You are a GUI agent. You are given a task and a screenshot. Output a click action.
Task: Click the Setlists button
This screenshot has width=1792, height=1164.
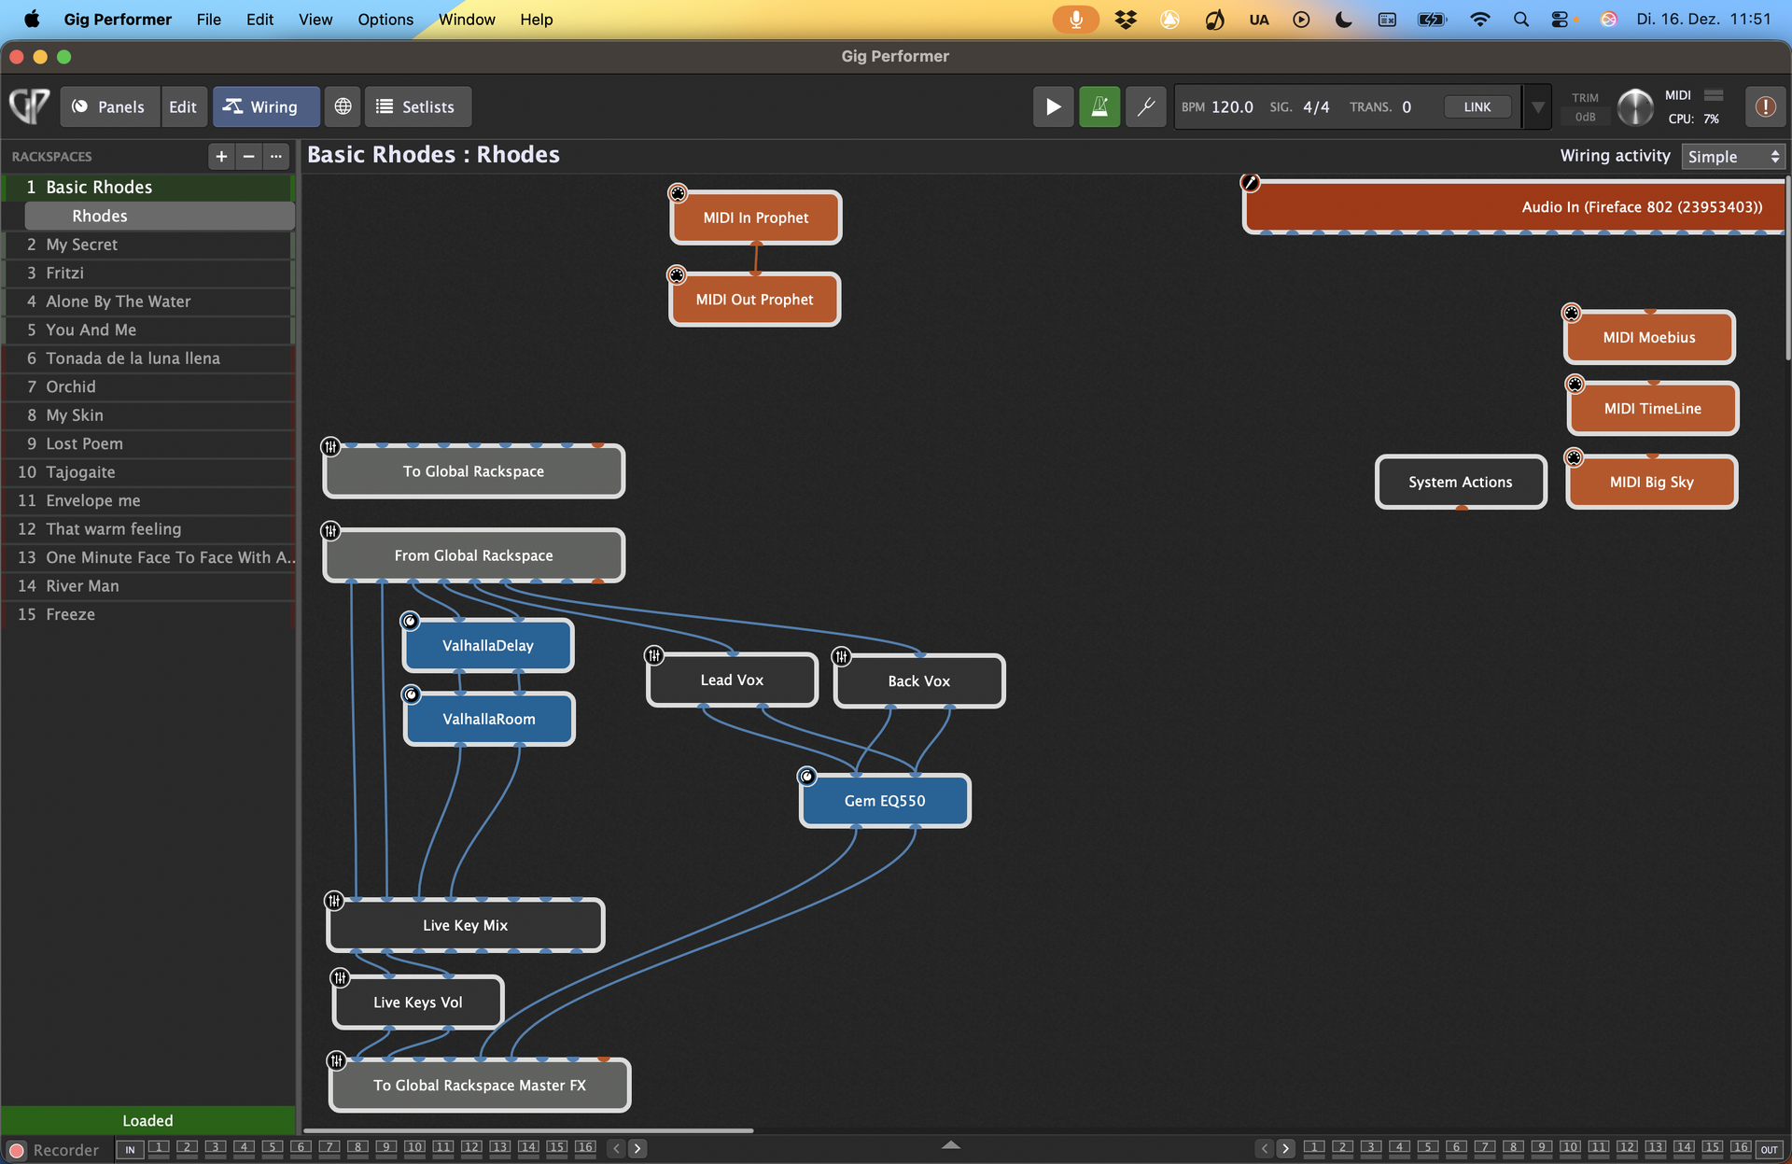[x=417, y=106]
